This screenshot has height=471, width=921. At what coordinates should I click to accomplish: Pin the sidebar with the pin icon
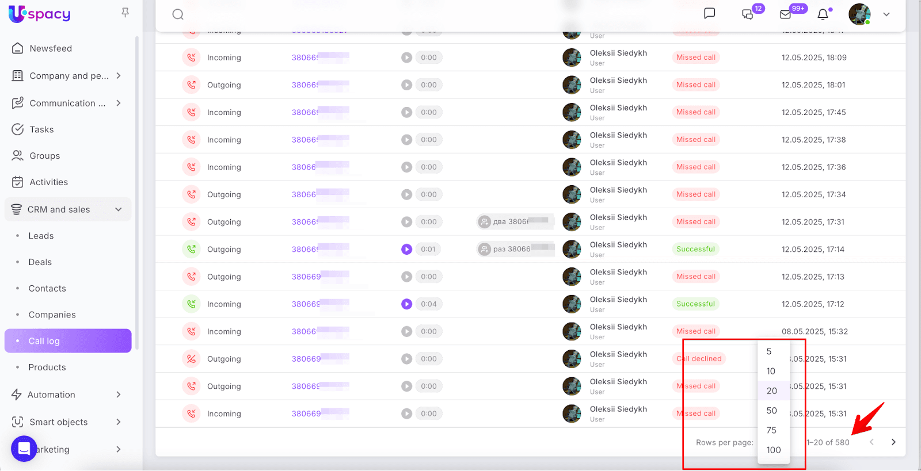(x=125, y=13)
